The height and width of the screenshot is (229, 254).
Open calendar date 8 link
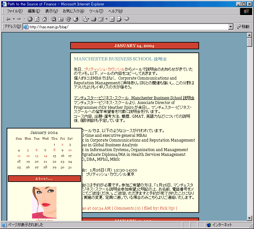(54, 150)
